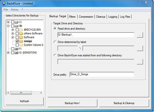Image resolution: width=154 pixels, height=112 pixels.
Task: Switch to the Backup Target tab
Action: (58, 16)
